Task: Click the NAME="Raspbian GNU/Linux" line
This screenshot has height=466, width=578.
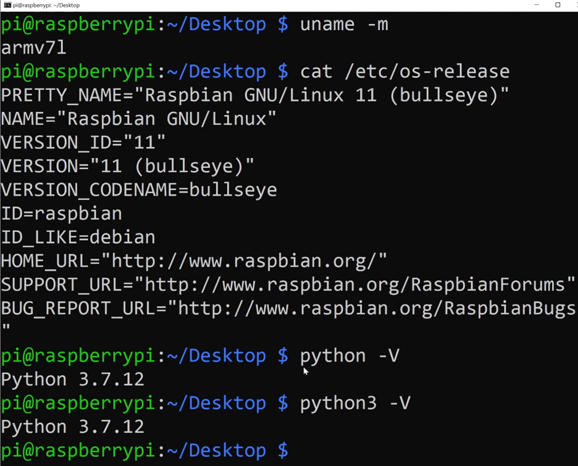Action: [x=138, y=119]
